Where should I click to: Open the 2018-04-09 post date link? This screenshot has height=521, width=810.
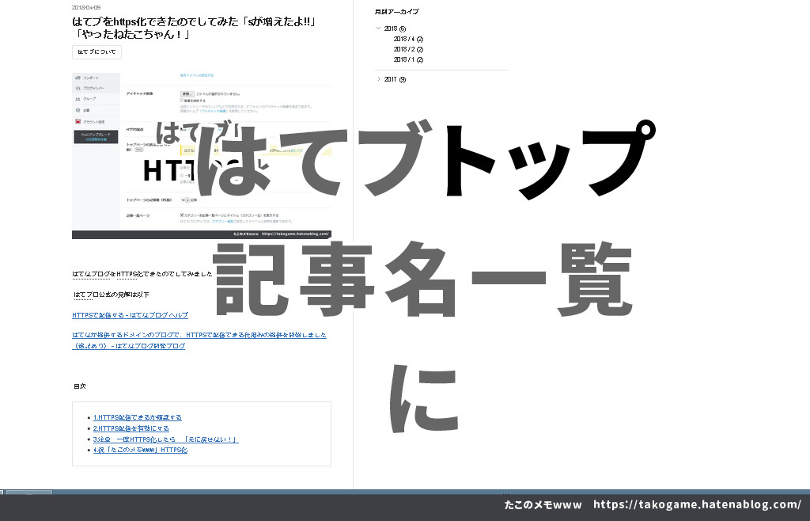click(x=86, y=8)
